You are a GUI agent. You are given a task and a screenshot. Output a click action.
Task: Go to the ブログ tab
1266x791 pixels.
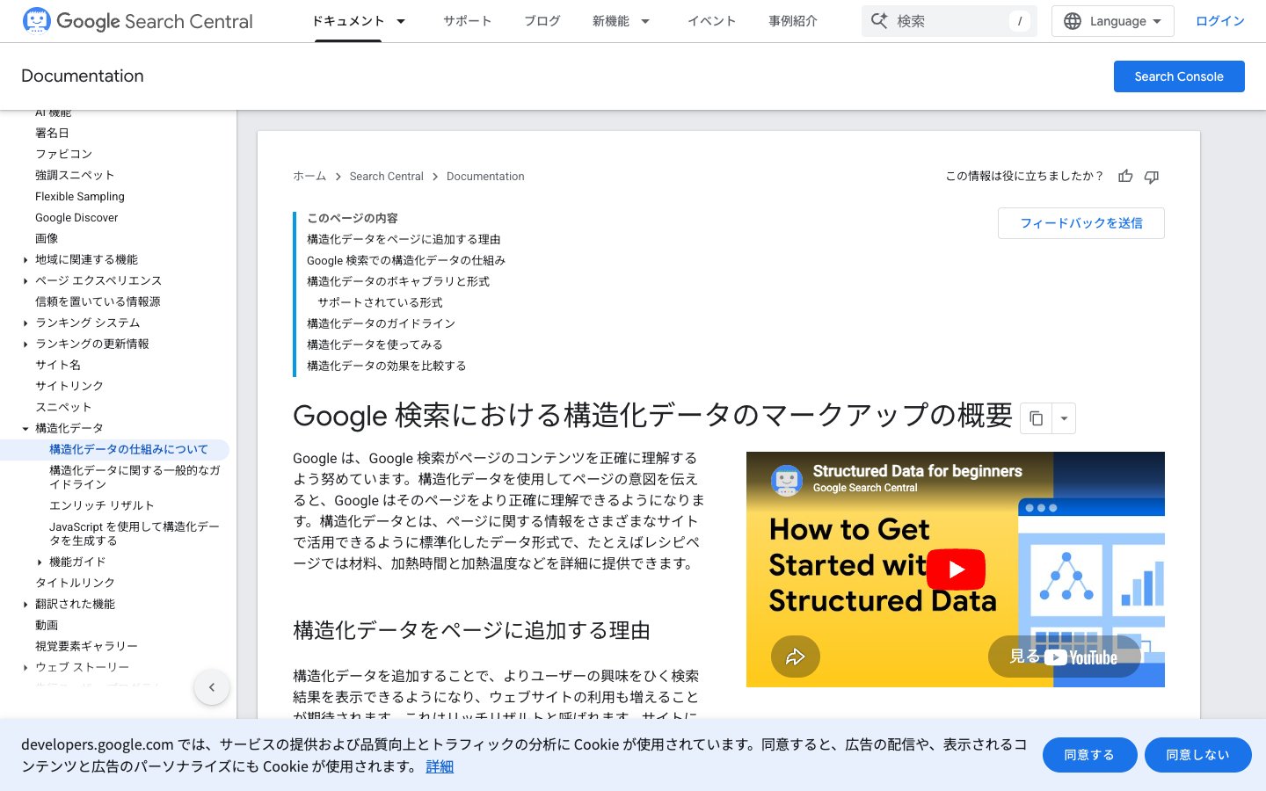pos(542,21)
